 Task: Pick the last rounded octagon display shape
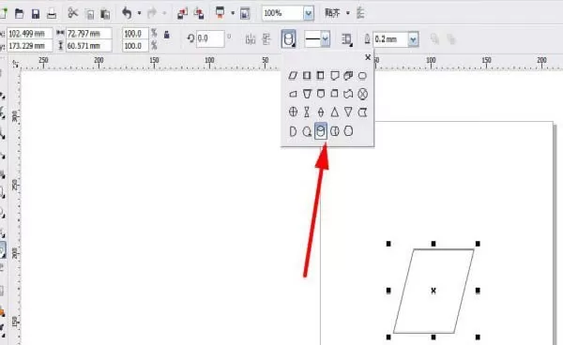[x=348, y=131]
